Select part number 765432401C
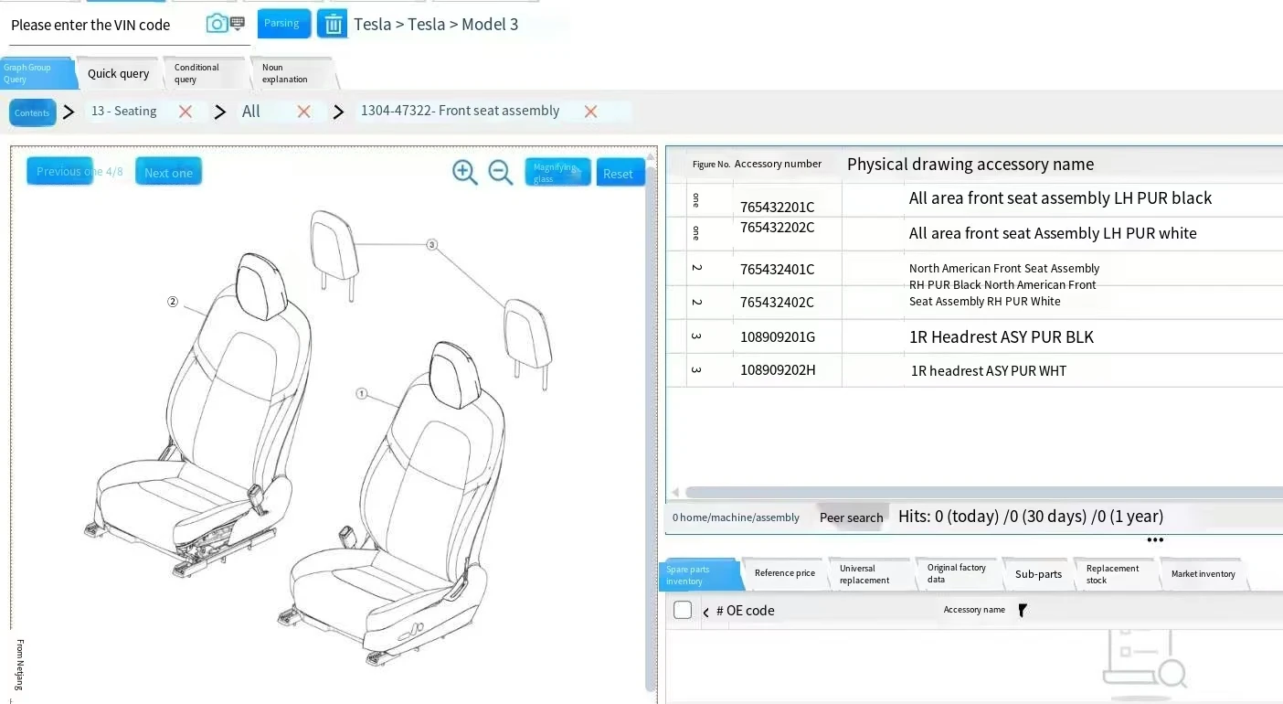The height and width of the screenshot is (704, 1283). point(778,269)
